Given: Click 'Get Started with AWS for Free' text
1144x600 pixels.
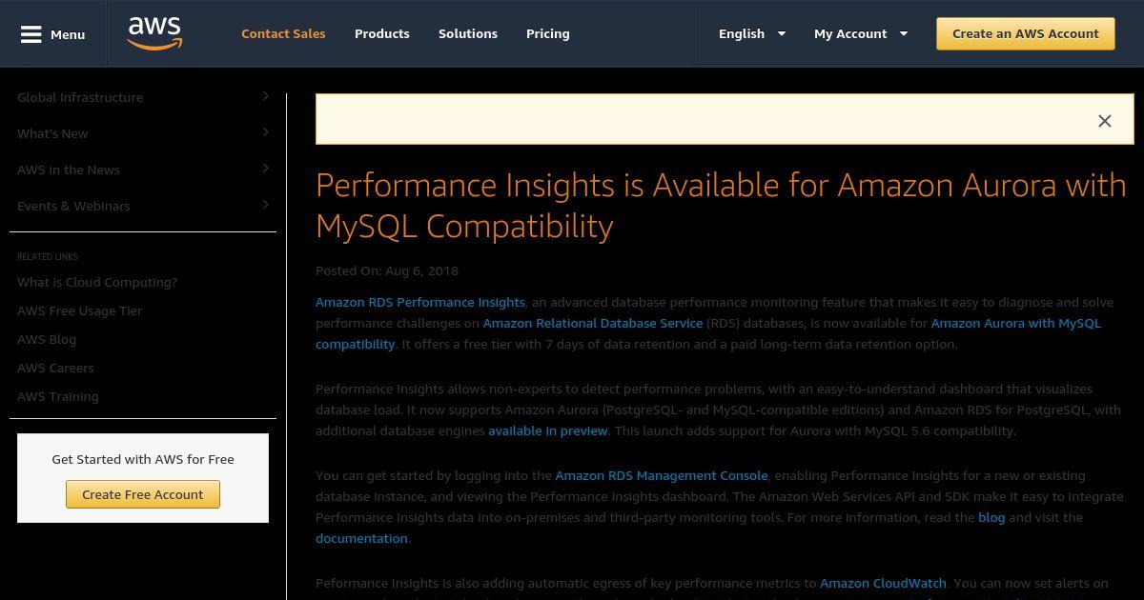Looking at the screenshot, I should tap(143, 459).
